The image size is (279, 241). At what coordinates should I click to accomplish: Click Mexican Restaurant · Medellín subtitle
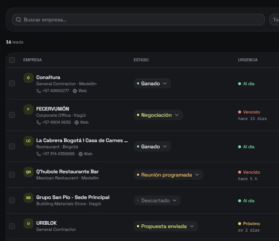[68, 178]
